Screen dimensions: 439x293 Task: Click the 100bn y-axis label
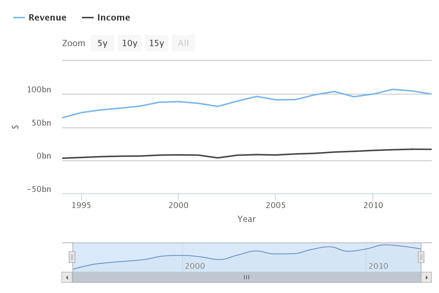click(39, 90)
